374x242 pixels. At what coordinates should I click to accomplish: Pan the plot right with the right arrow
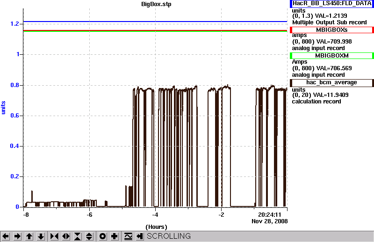pyautogui.click(x=17, y=236)
